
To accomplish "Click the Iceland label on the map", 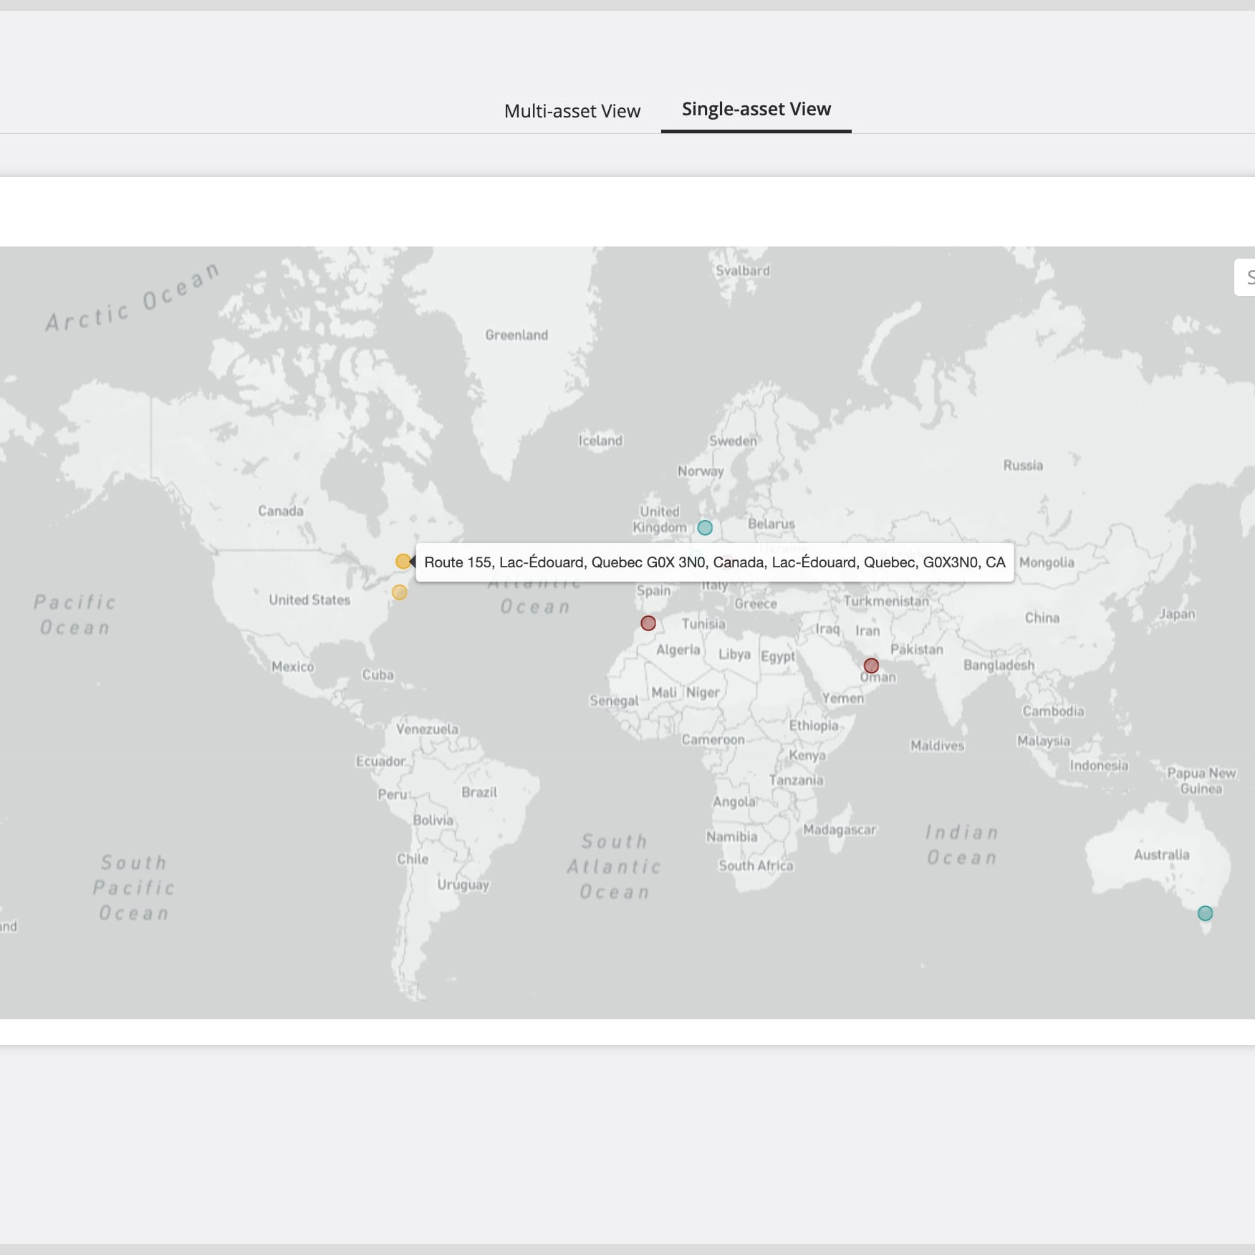I will tap(600, 441).
